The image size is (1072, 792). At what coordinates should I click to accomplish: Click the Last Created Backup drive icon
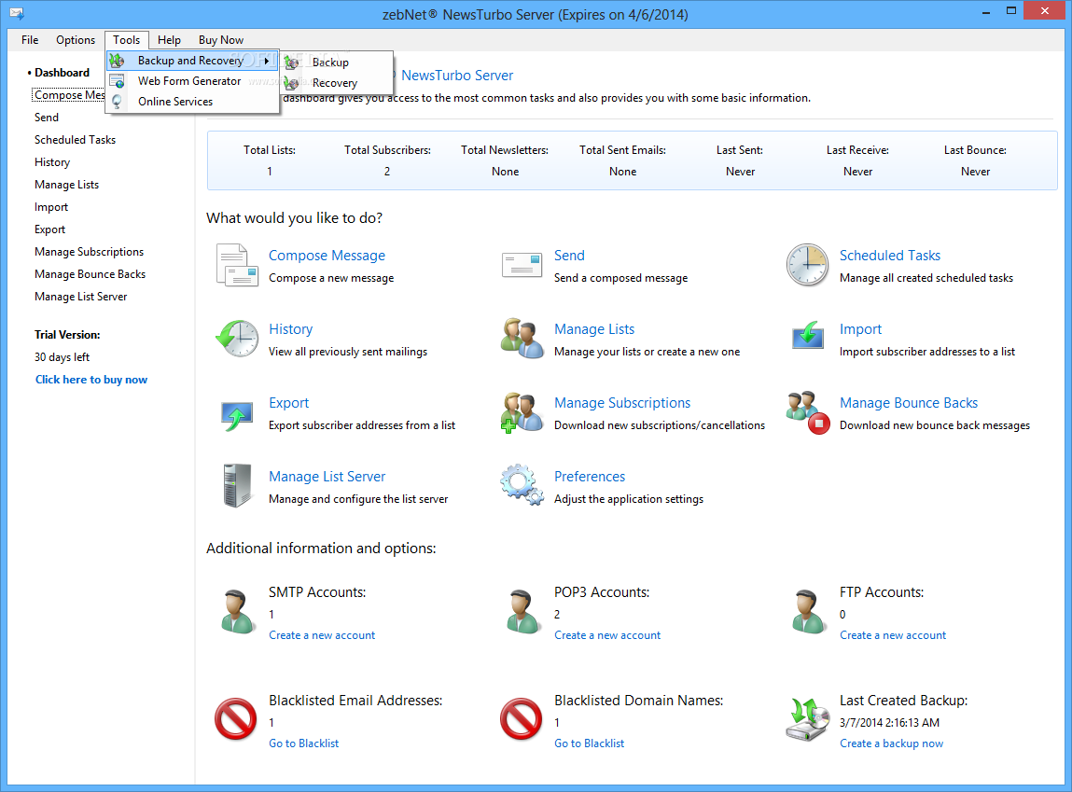coord(807,719)
